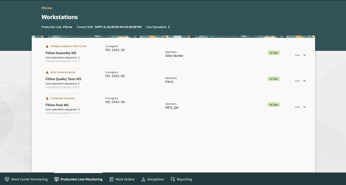
Task: Click Completed Quantity: 1 of 5
Action: coord(62,113)
